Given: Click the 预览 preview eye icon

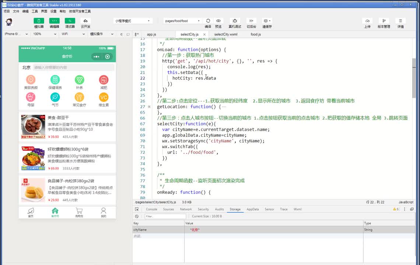Looking at the screenshot, I should [218, 21].
